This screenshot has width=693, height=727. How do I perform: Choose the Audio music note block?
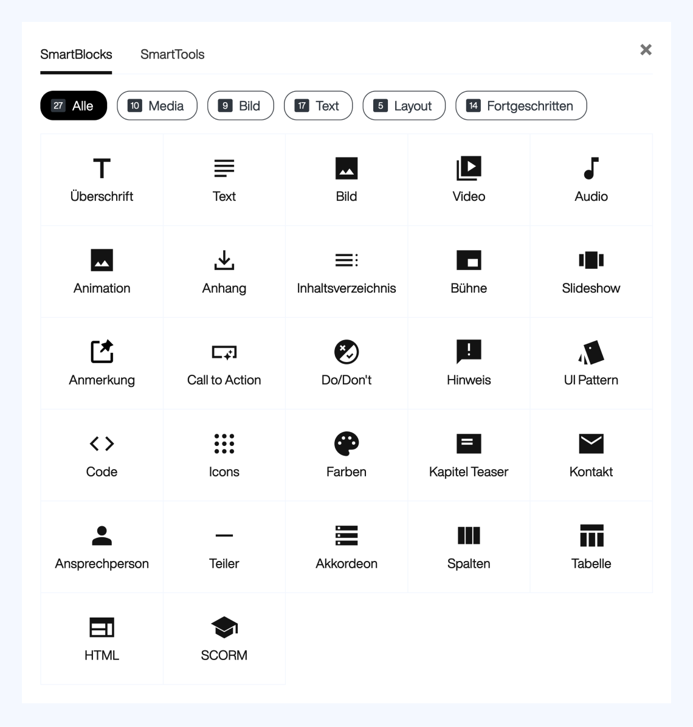(x=591, y=180)
